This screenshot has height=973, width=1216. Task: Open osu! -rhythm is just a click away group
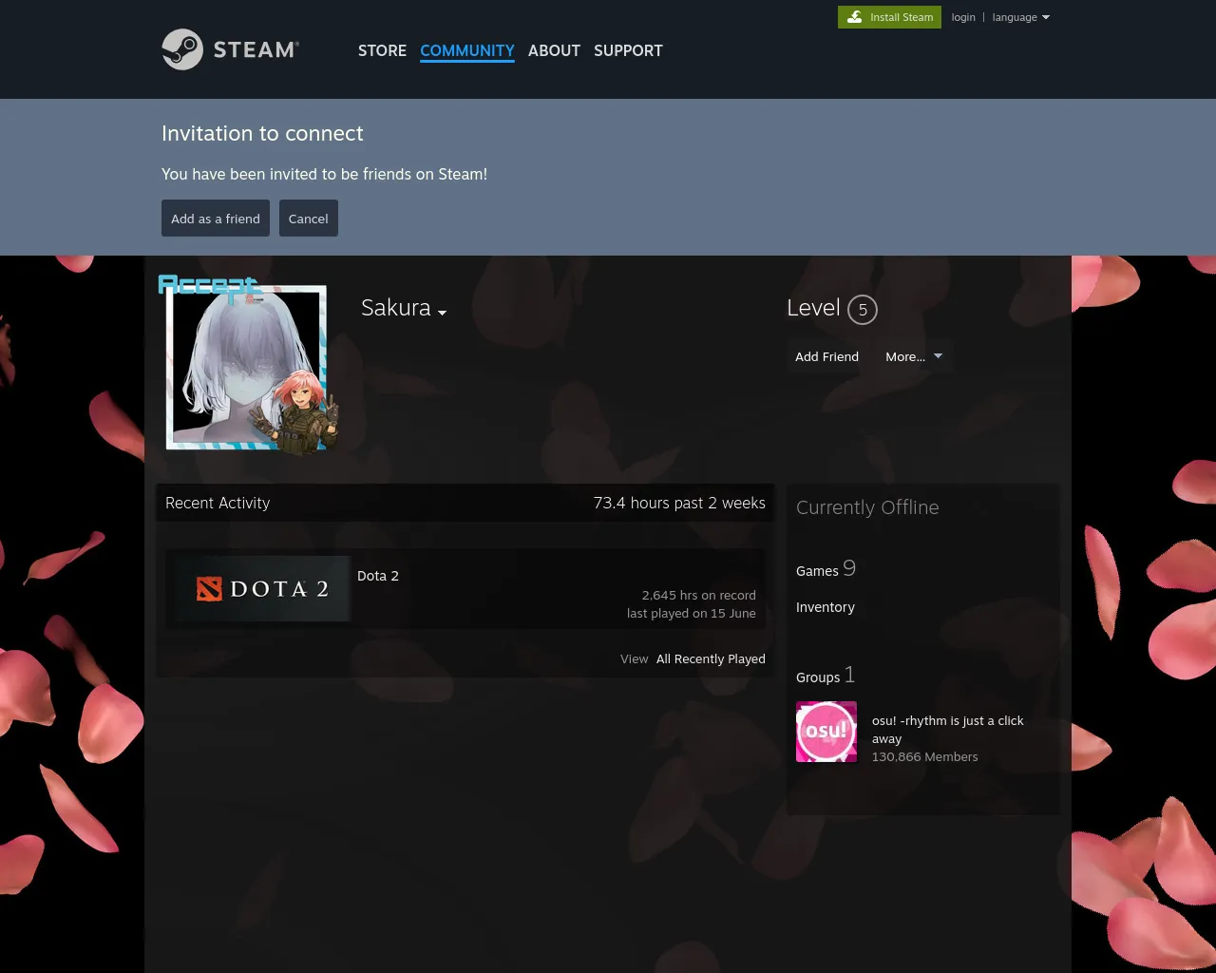[948, 730]
